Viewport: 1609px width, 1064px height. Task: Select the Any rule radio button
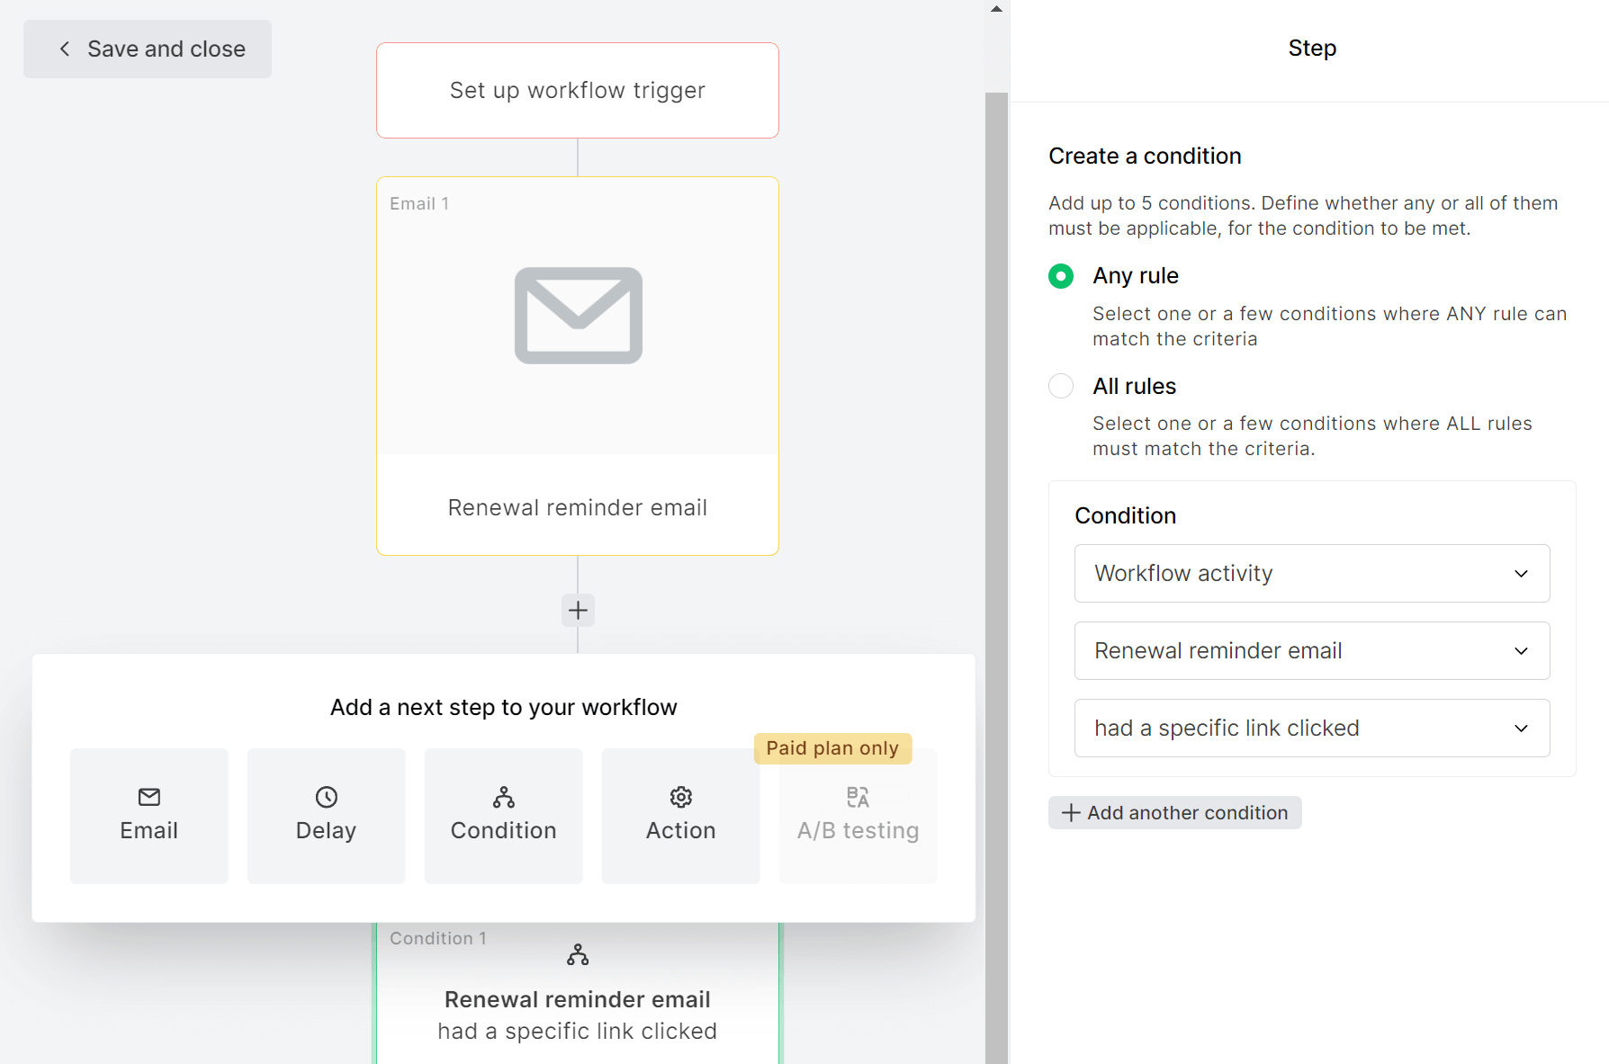(1061, 276)
